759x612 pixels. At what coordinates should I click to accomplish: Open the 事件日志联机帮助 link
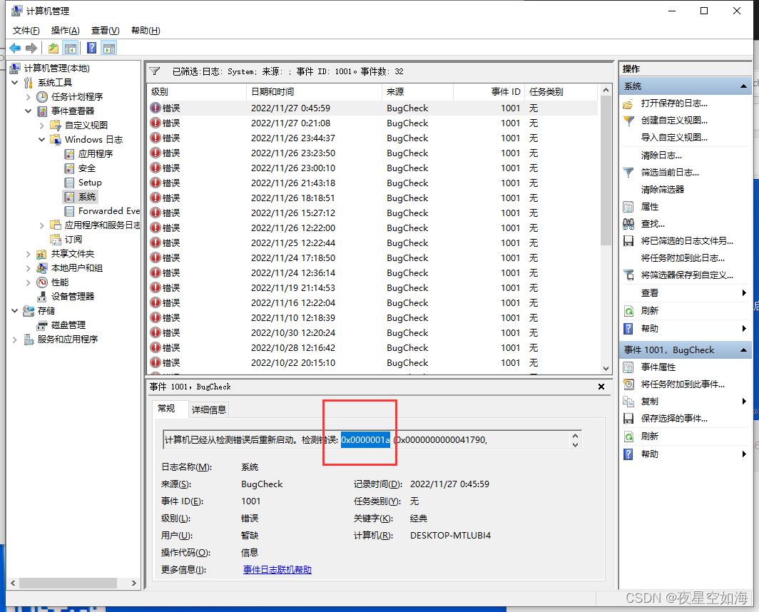pyautogui.click(x=277, y=570)
